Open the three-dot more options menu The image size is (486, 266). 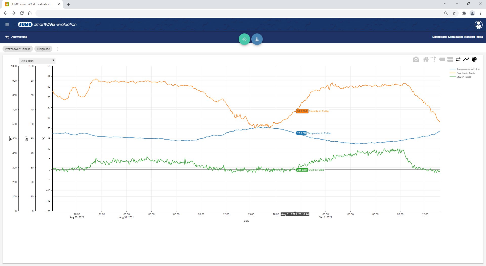pos(57,49)
